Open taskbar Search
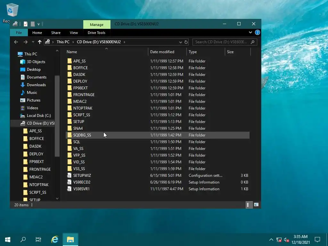 coord(23,240)
